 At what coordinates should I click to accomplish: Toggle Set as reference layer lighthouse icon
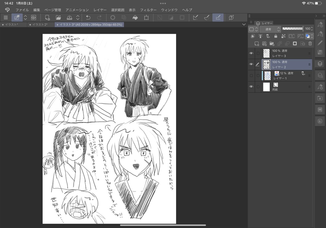point(260,36)
